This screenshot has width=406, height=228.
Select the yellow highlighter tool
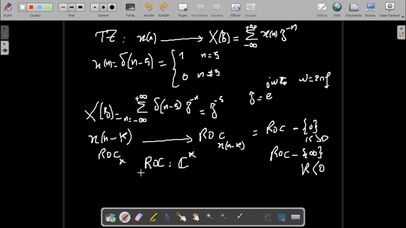point(153,217)
